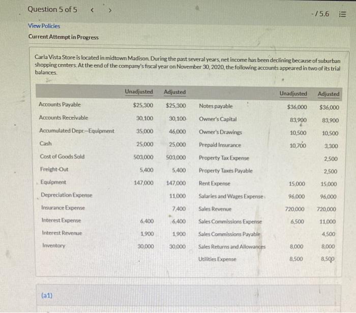Select 'Sales Returns and Allowances' label

click(231, 246)
